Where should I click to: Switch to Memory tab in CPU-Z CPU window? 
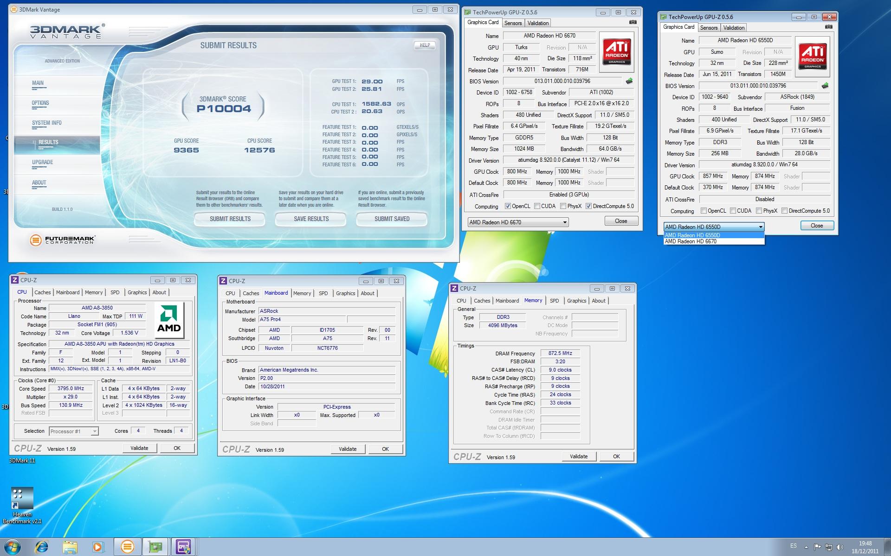click(x=94, y=292)
